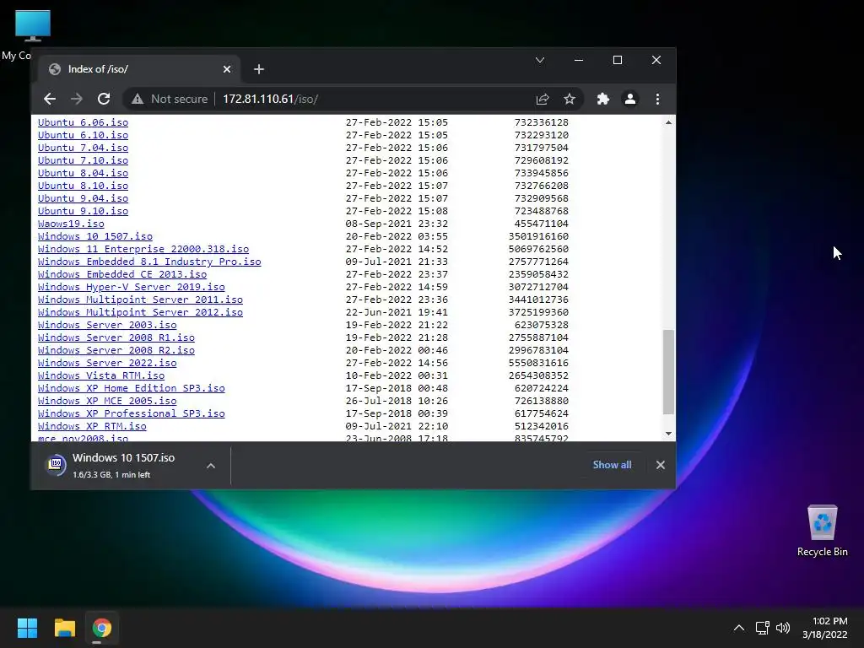Download Ubuntu 8.04.iso
Screen dimensions: 864x648
pyautogui.click(x=83, y=173)
